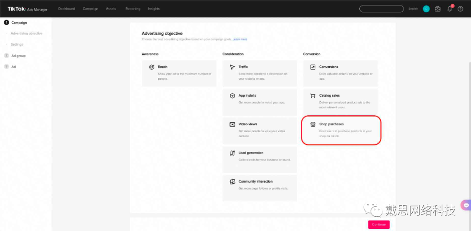
Task: Choose the Video views objective card
Action: pos(259,131)
